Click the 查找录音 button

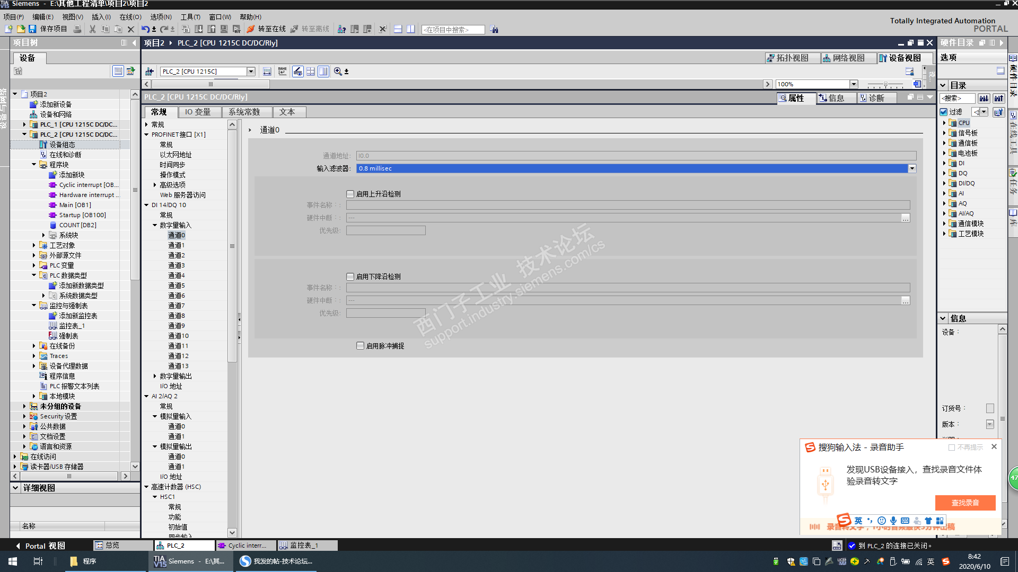pyautogui.click(x=964, y=503)
